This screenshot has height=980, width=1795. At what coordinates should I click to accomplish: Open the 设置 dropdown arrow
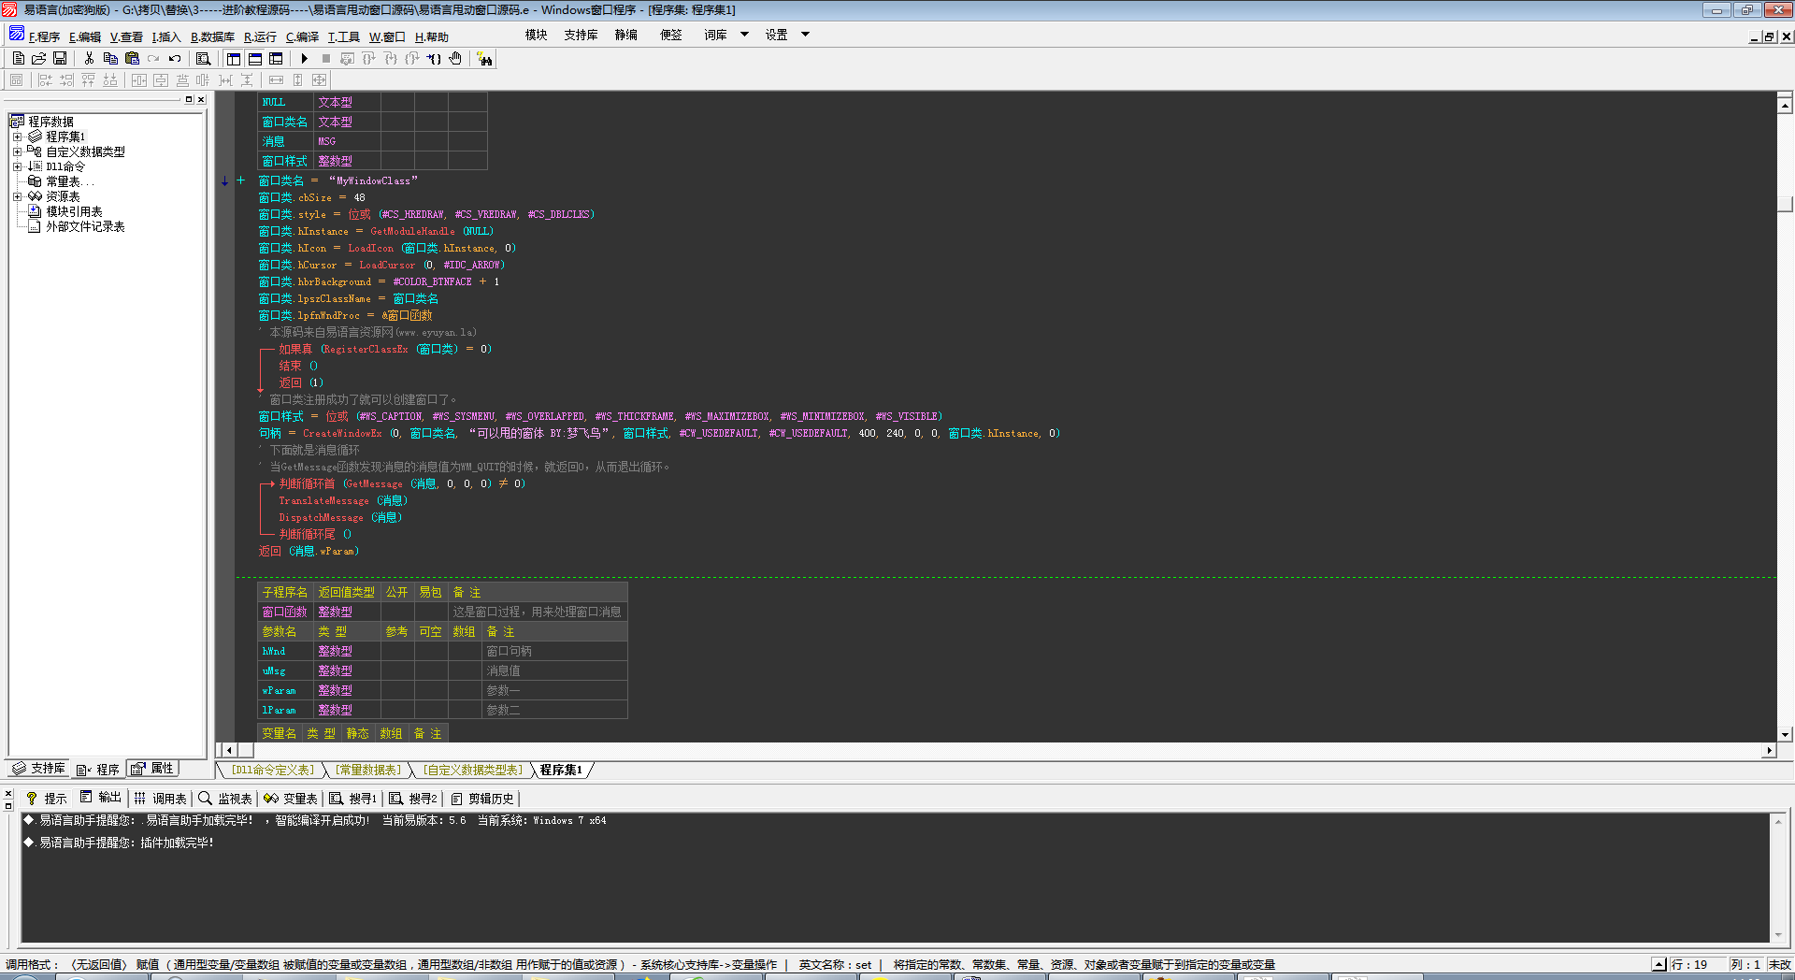(x=806, y=35)
